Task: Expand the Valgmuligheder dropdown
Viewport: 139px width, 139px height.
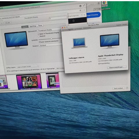Action: coord(75,15)
